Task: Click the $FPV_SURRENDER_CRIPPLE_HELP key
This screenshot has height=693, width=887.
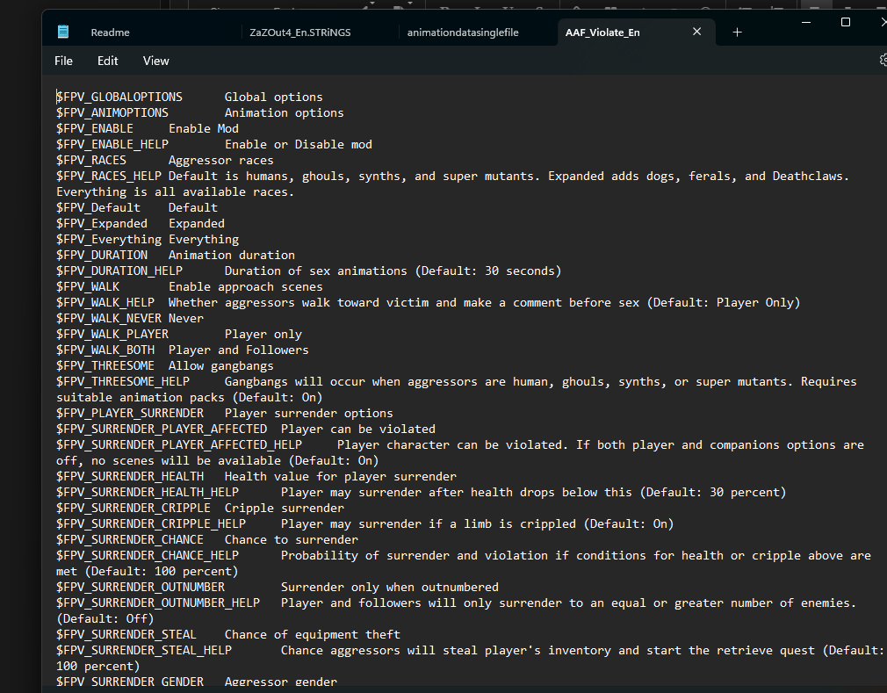Action: (x=151, y=524)
